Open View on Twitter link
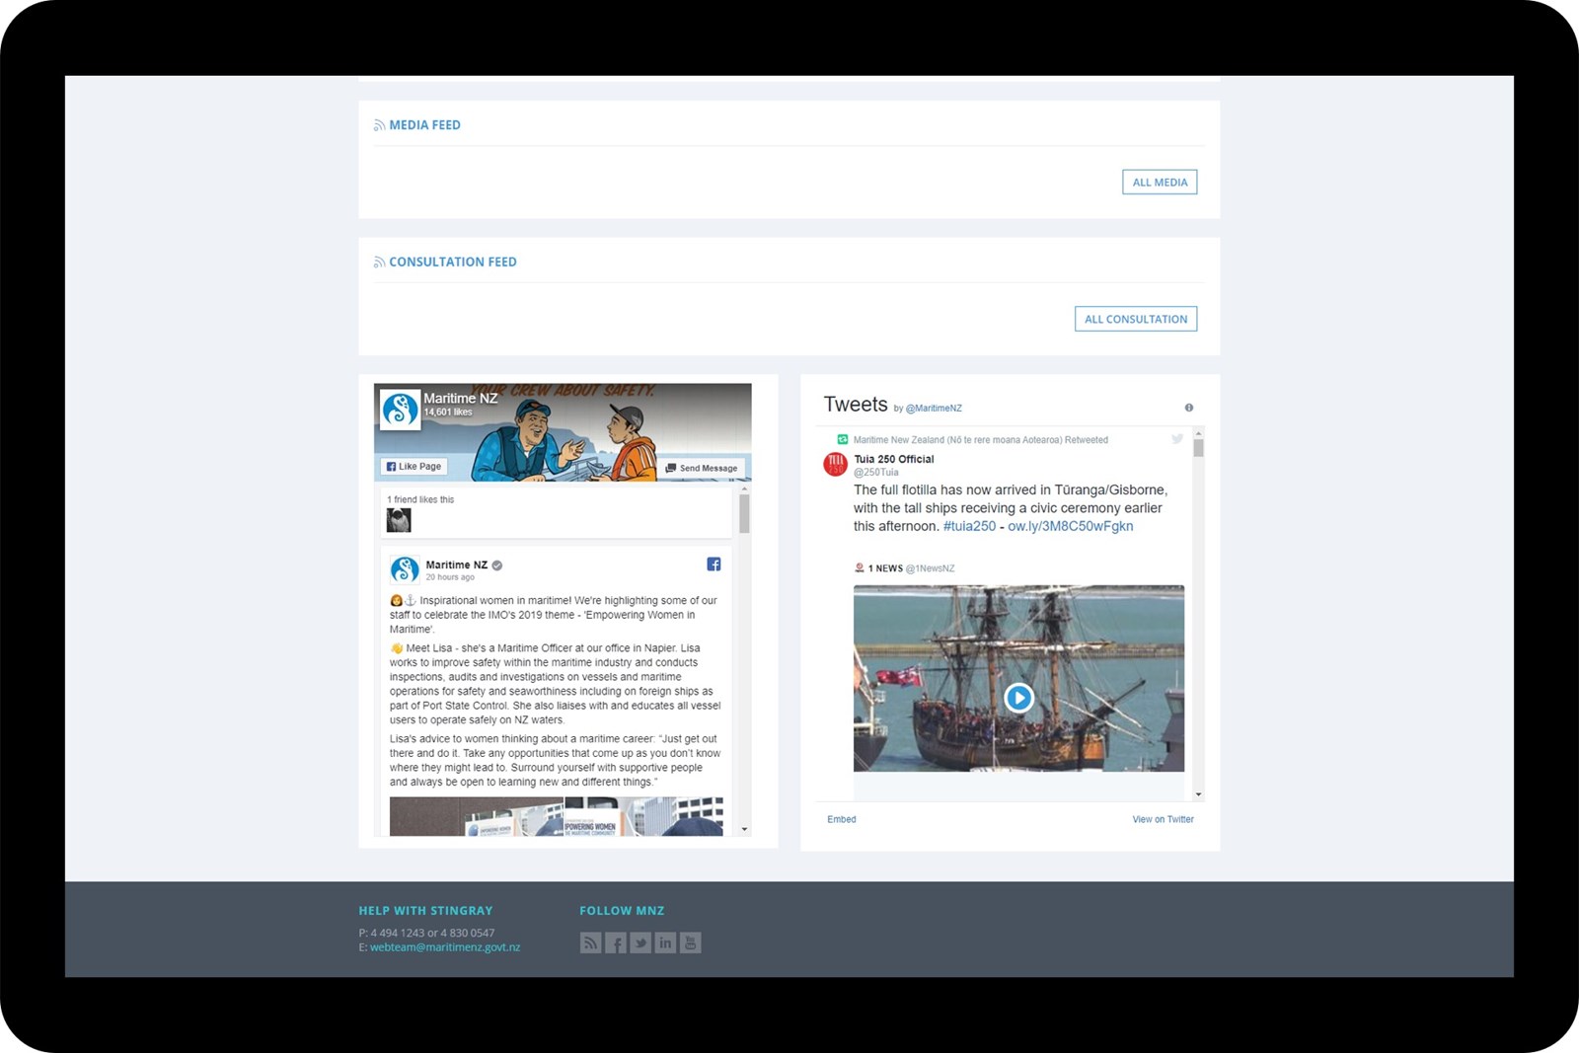The image size is (1579, 1053). [1163, 820]
